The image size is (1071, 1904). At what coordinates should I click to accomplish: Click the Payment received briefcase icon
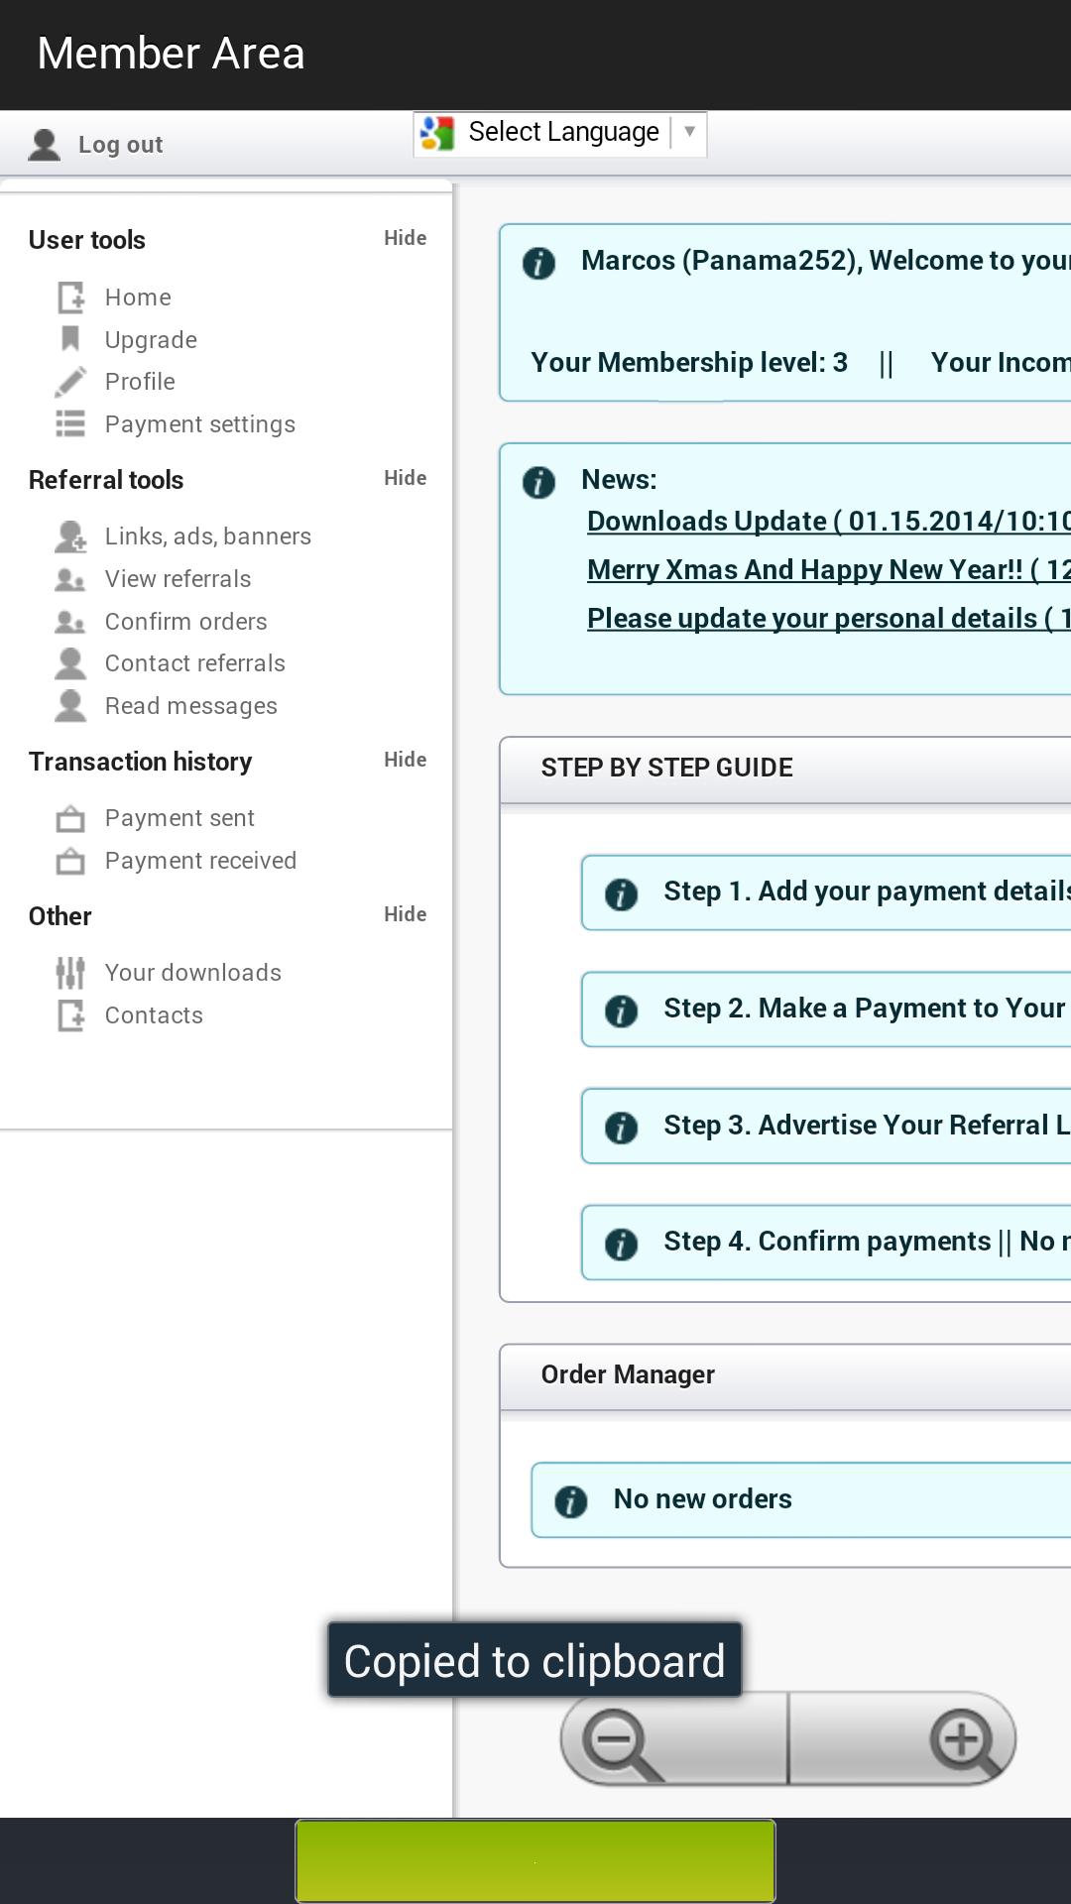pos(70,861)
